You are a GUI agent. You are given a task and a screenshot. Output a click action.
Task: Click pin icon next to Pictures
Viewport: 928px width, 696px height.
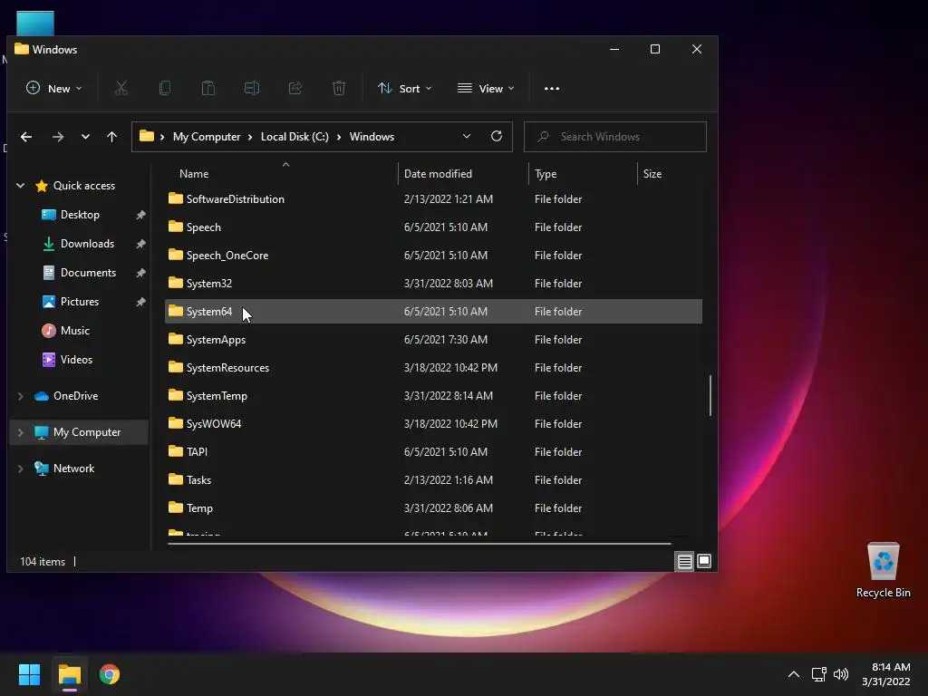[x=140, y=302]
